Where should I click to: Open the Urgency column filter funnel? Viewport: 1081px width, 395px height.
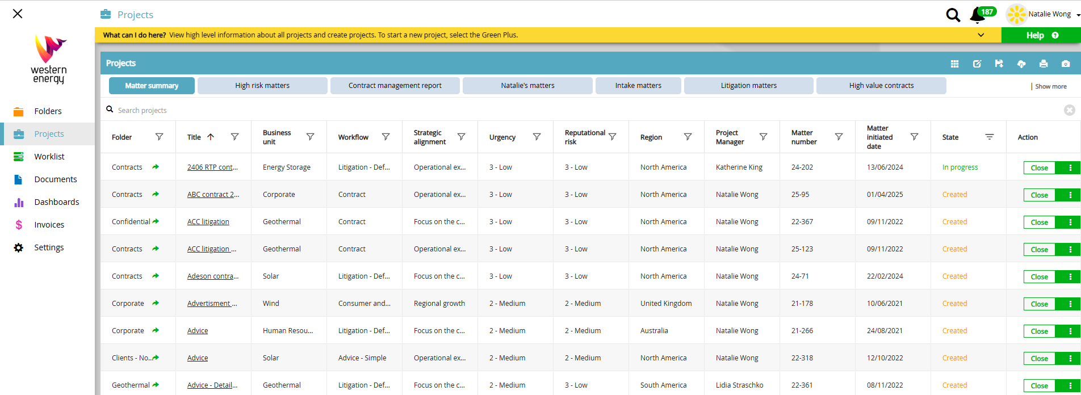coord(537,137)
